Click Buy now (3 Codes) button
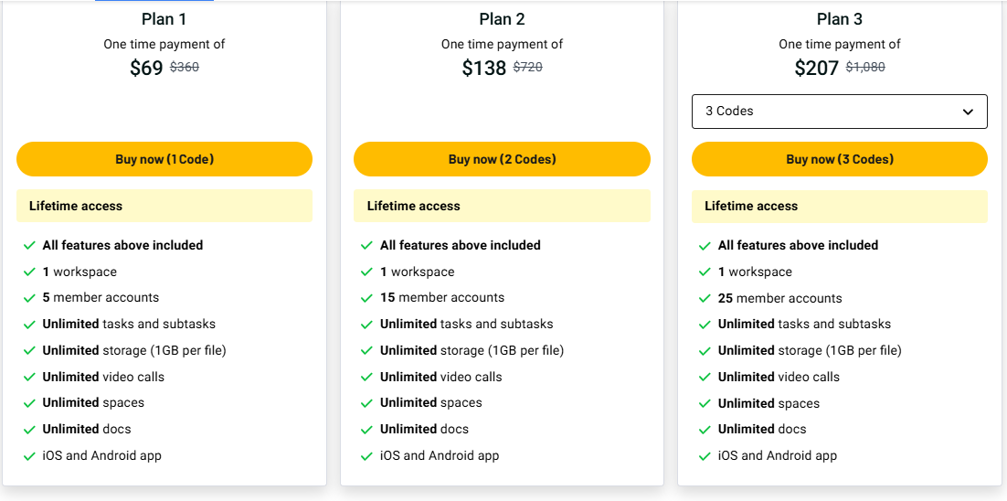Viewport: 1007px width, 501px height. 839,159
